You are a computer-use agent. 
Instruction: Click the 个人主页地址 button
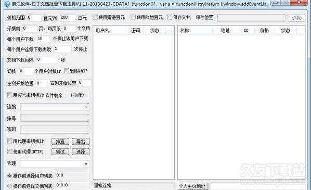(192, 186)
